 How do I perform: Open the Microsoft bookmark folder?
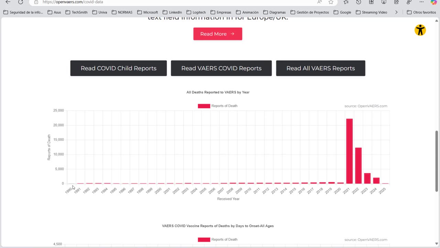(147, 12)
